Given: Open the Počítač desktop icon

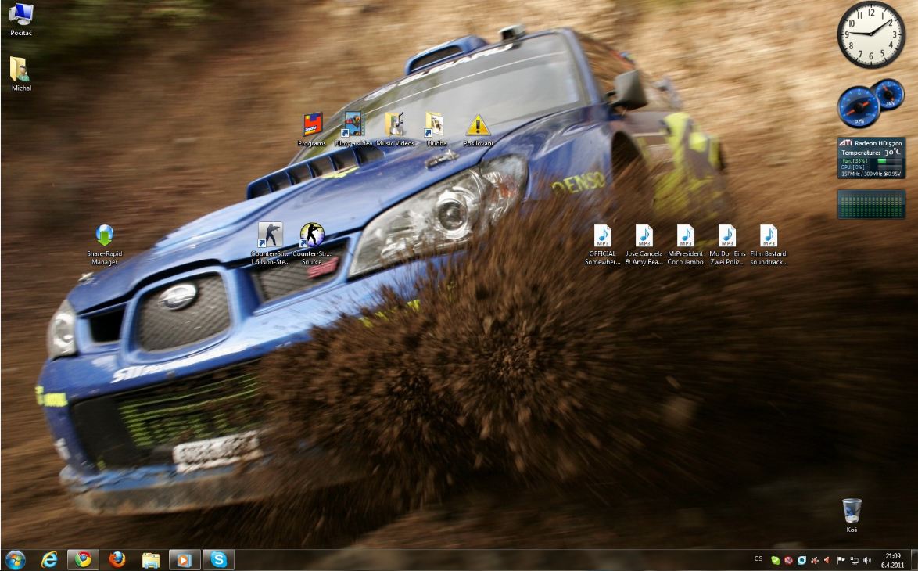Looking at the screenshot, I should 21,14.
